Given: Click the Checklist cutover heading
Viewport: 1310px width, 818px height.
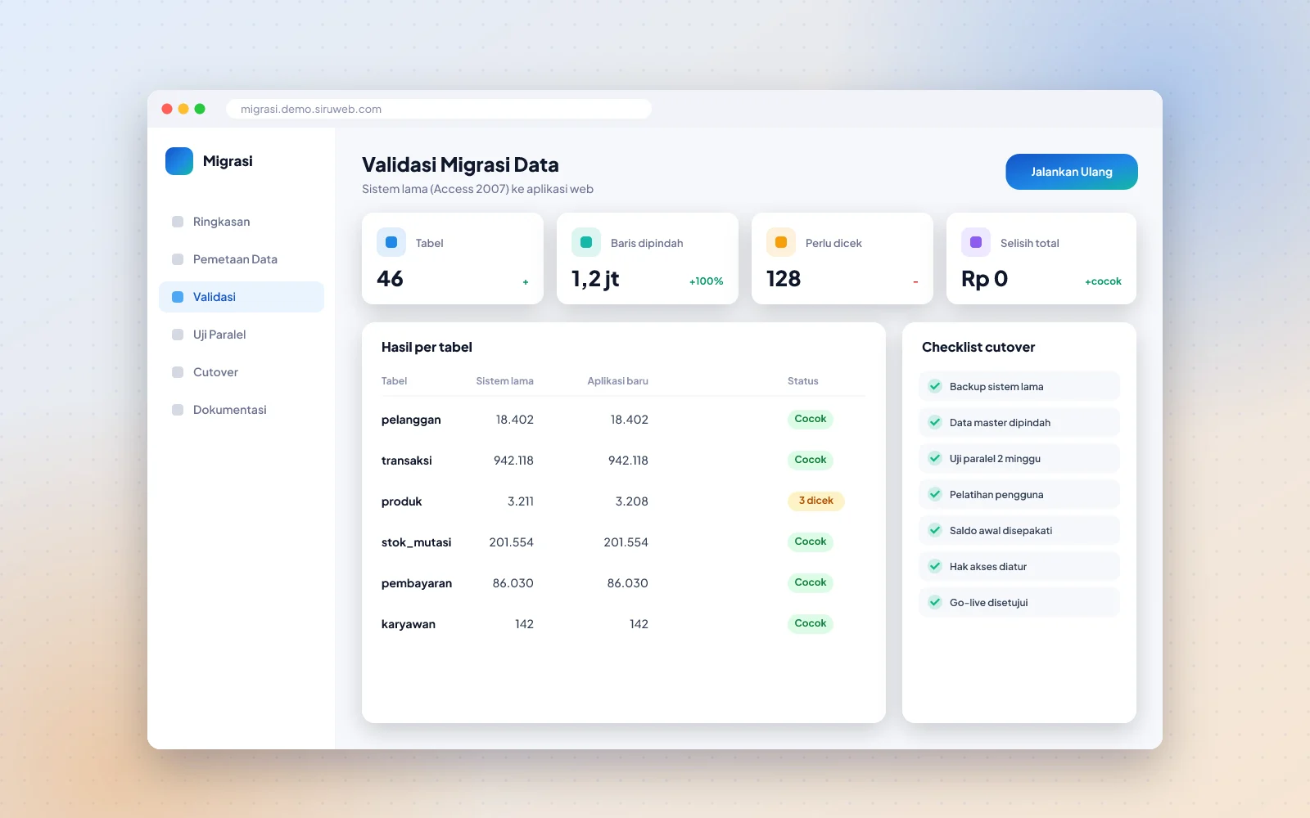Looking at the screenshot, I should tap(978, 347).
